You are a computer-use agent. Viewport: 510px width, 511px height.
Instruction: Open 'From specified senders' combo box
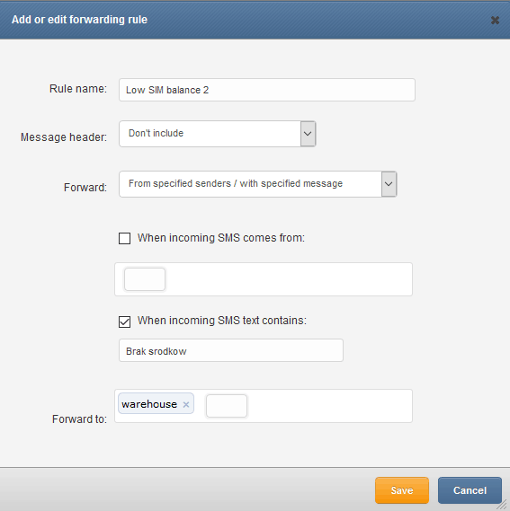[x=258, y=184]
